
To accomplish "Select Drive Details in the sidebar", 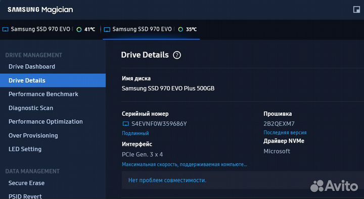I will click(53, 80).
